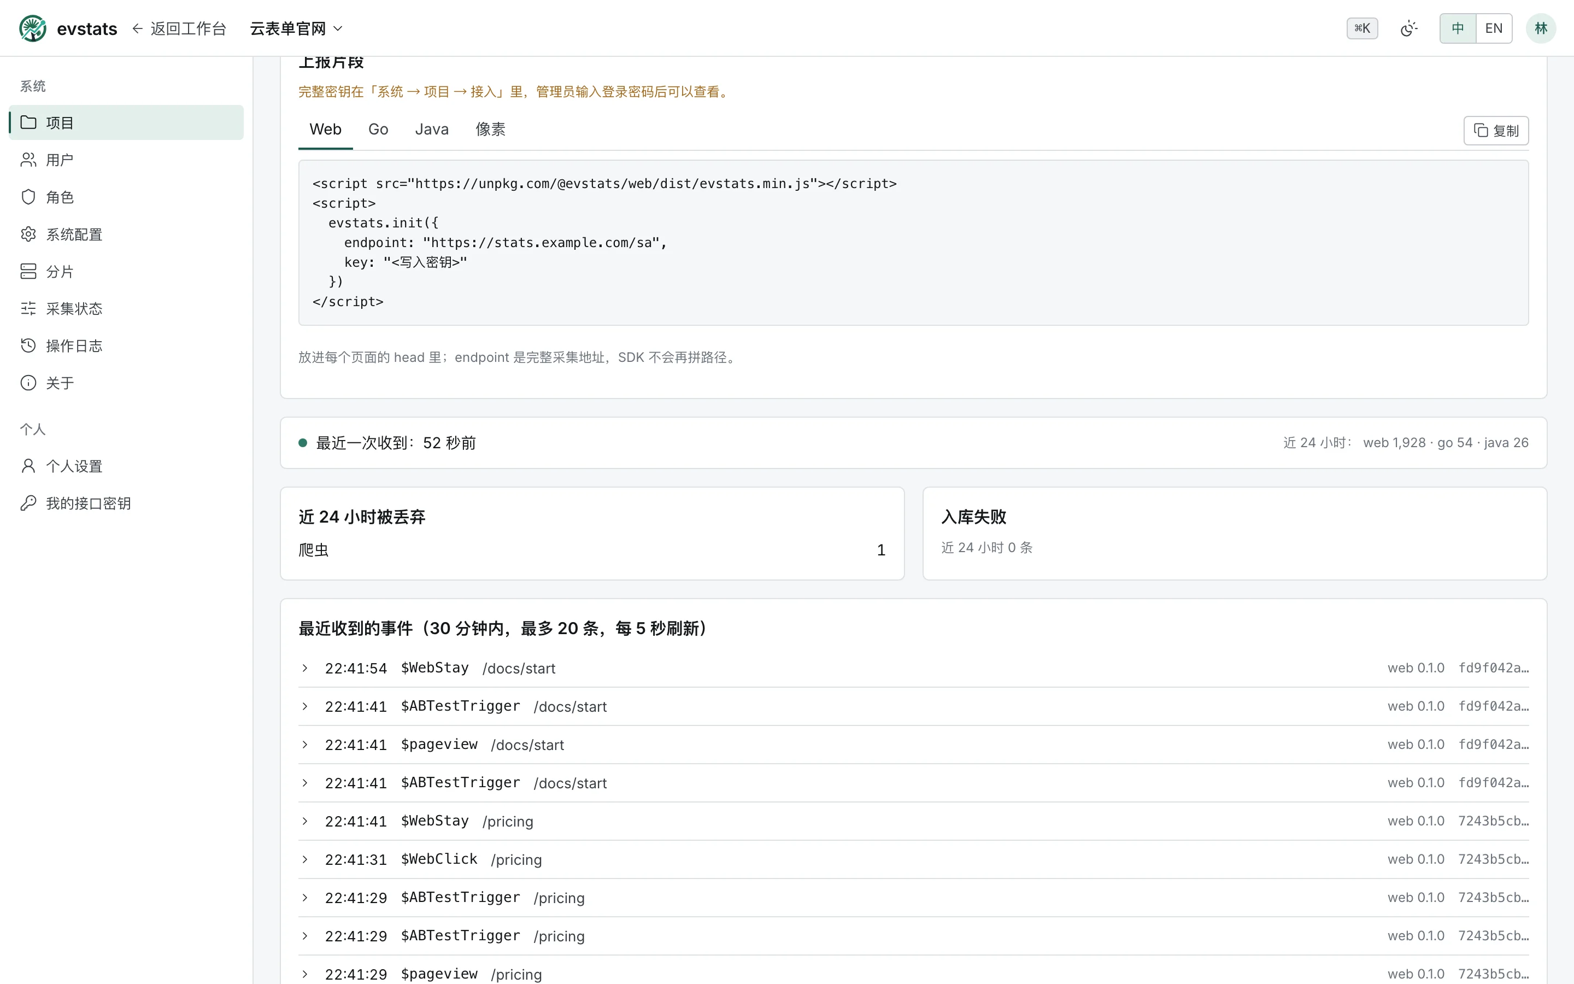Click the server icon for 分片
Image resolution: width=1574 pixels, height=984 pixels.
click(x=28, y=271)
